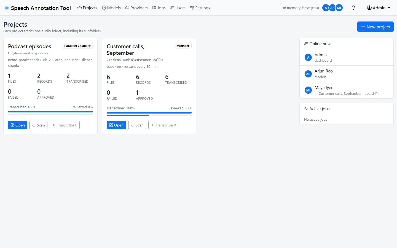This screenshot has height=248, width=397.
Task: Click the Customer calls, September card title
Action: pyautogui.click(x=125, y=50)
